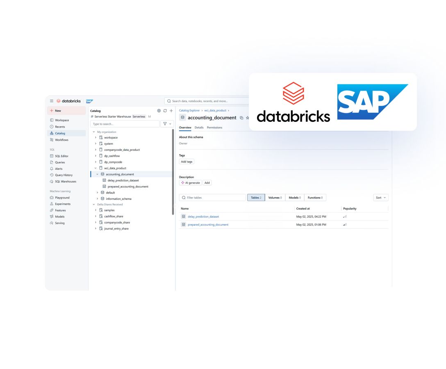Image resolution: width=446 pixels, height=369 pixels.
Task: Click the AI generate description button
Action: point(190,183)
